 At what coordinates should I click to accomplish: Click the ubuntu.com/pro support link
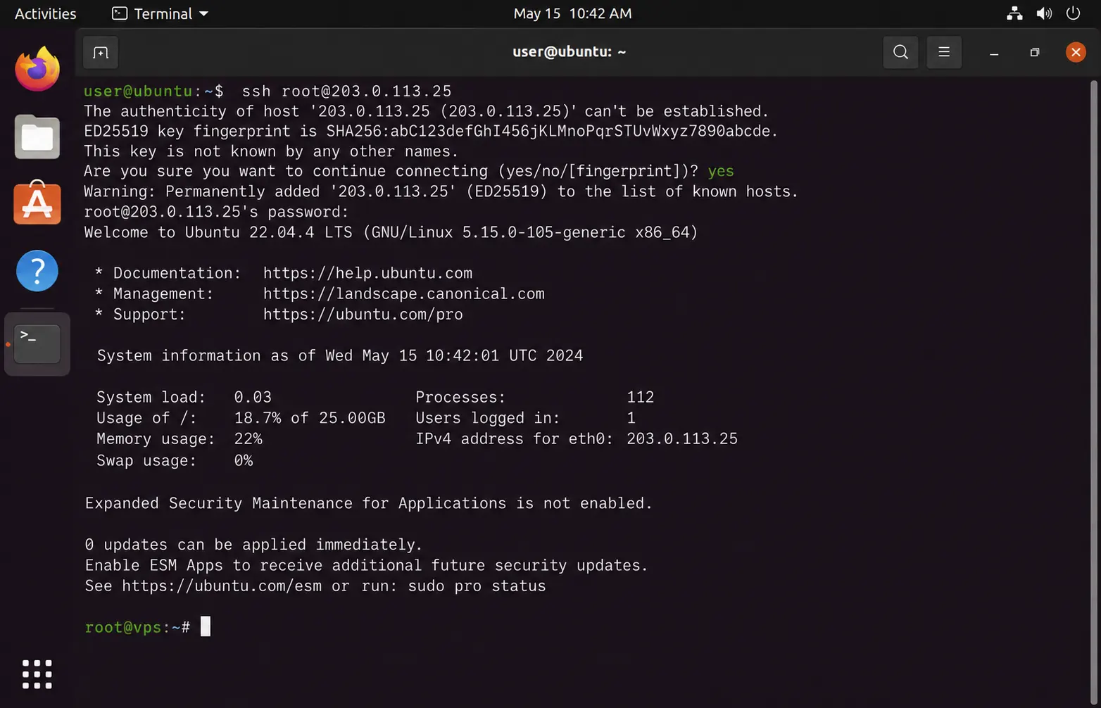(x=363, y=315)
